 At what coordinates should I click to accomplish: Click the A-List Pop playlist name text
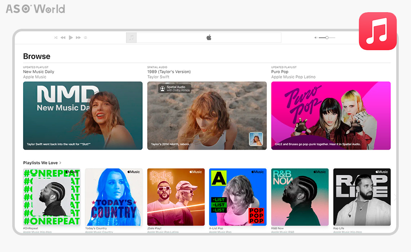[216, 228]
